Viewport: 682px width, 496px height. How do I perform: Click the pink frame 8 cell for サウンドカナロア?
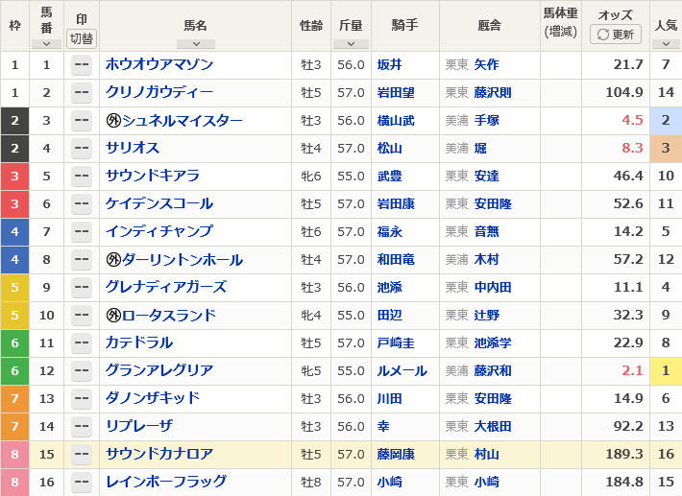pos(14,455)
